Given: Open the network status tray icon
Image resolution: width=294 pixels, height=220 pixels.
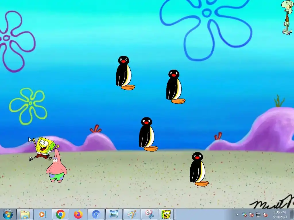Looking at the screenshot, I should (x=258, y=215).
